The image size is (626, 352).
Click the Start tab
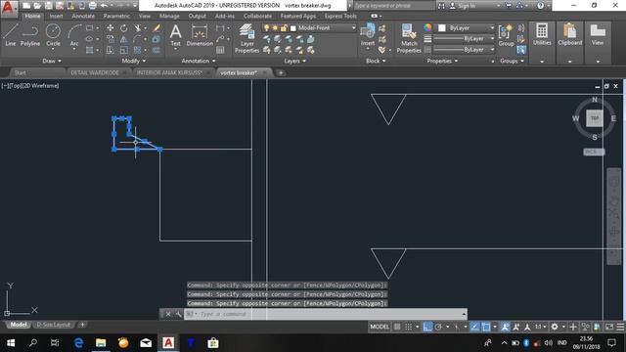click(20, 72)
